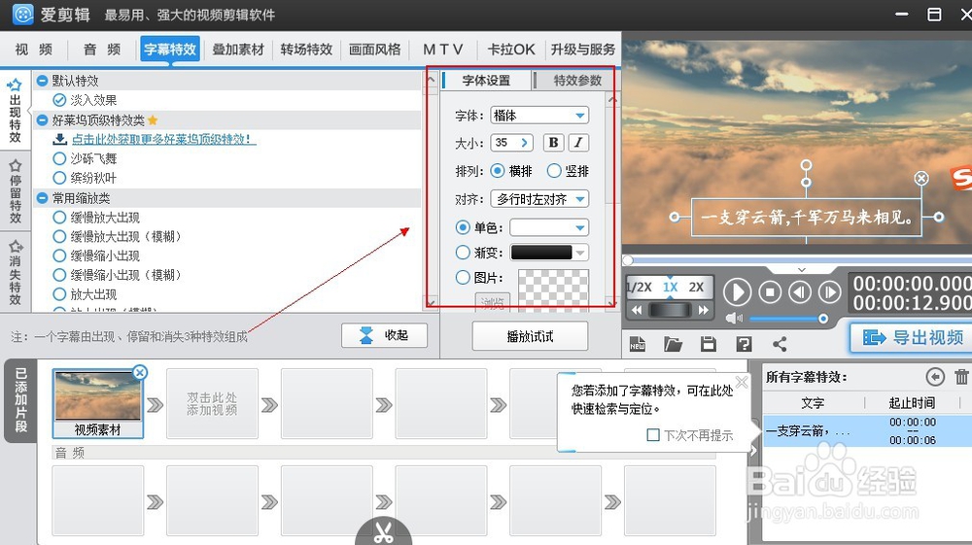Image resolution: width=972 pixels, height=545 pixels.
Task: Step to the previous frame
Action: (800, 291)
